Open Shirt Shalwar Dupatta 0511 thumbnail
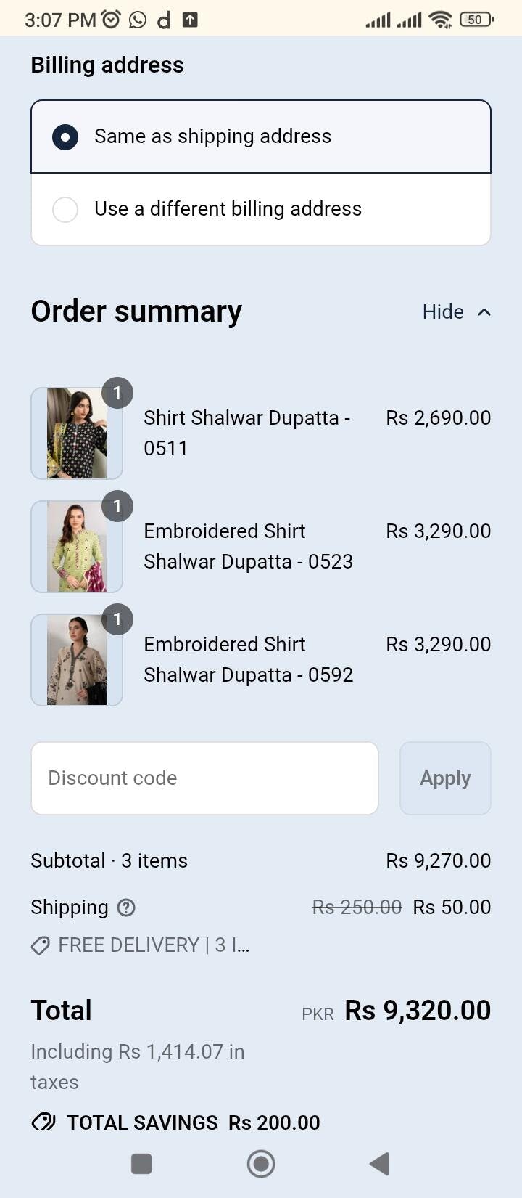Image resolution: width=522 pixels, height=1198 pixels. click(x=77, y=433)
